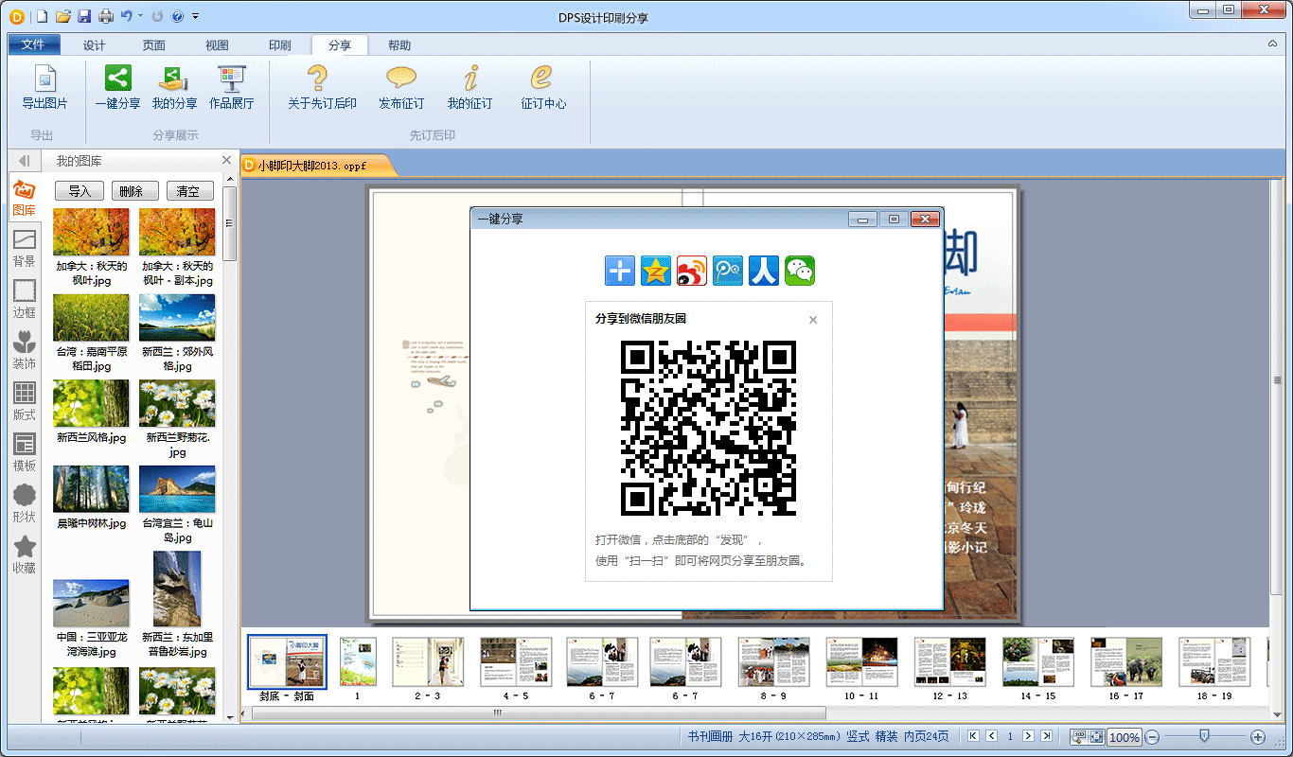Open the 文件 menu
Viewport: 1293px width, 757px height.
click(34, 44)
